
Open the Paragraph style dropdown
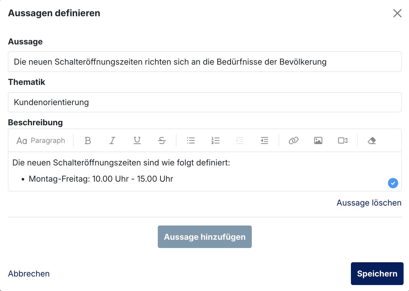[41, 141]
